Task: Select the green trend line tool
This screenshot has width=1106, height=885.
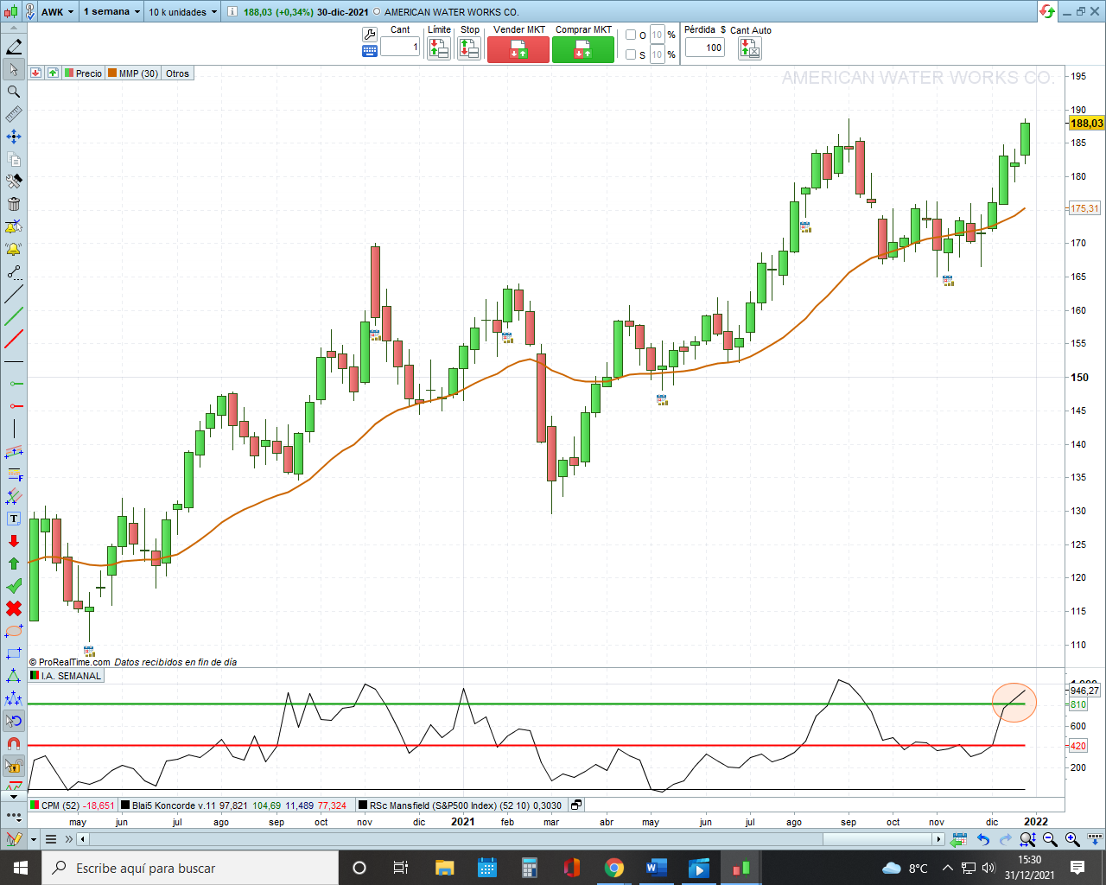Action: 14,316
